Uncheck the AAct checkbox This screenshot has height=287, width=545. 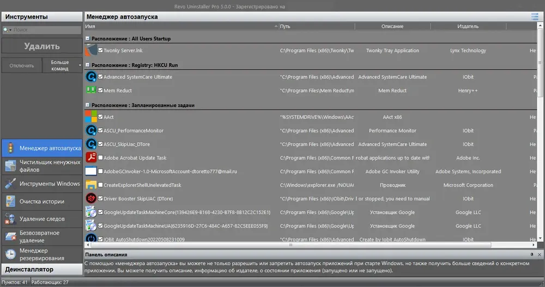pos(100,117)
